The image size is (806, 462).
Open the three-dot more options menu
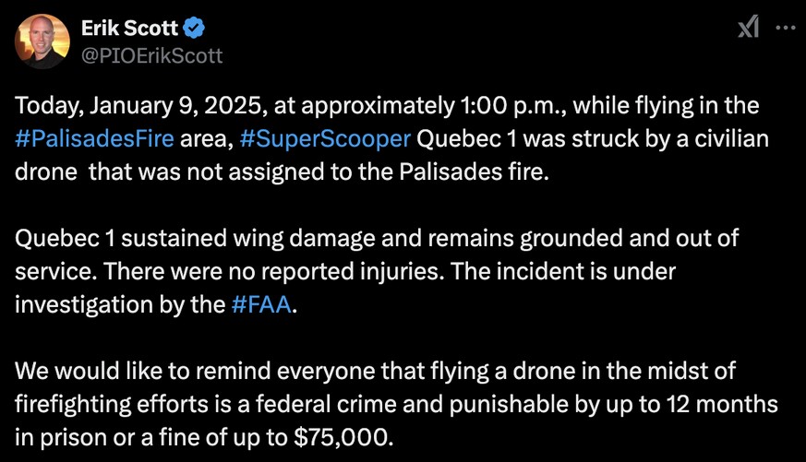(x=786, y=28)
